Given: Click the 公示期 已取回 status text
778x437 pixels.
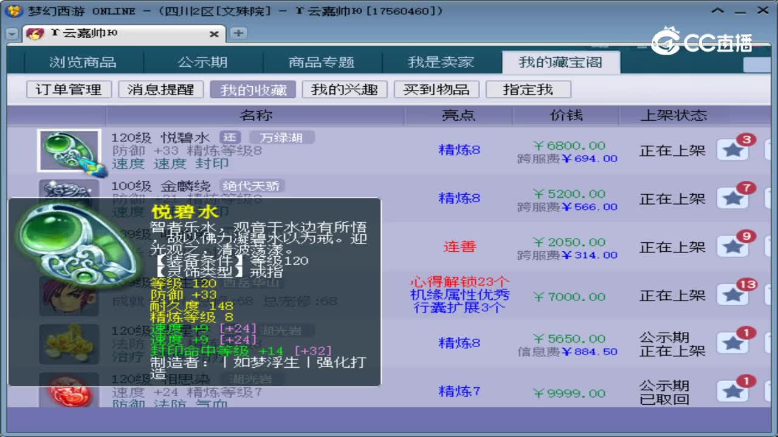Looking at the screenshot, I should coord(664,393).
